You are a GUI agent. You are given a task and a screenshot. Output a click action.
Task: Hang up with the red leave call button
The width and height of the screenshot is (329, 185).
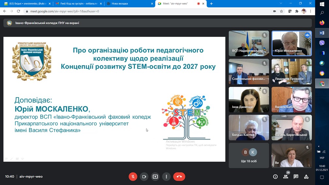[x=179, y=177]
